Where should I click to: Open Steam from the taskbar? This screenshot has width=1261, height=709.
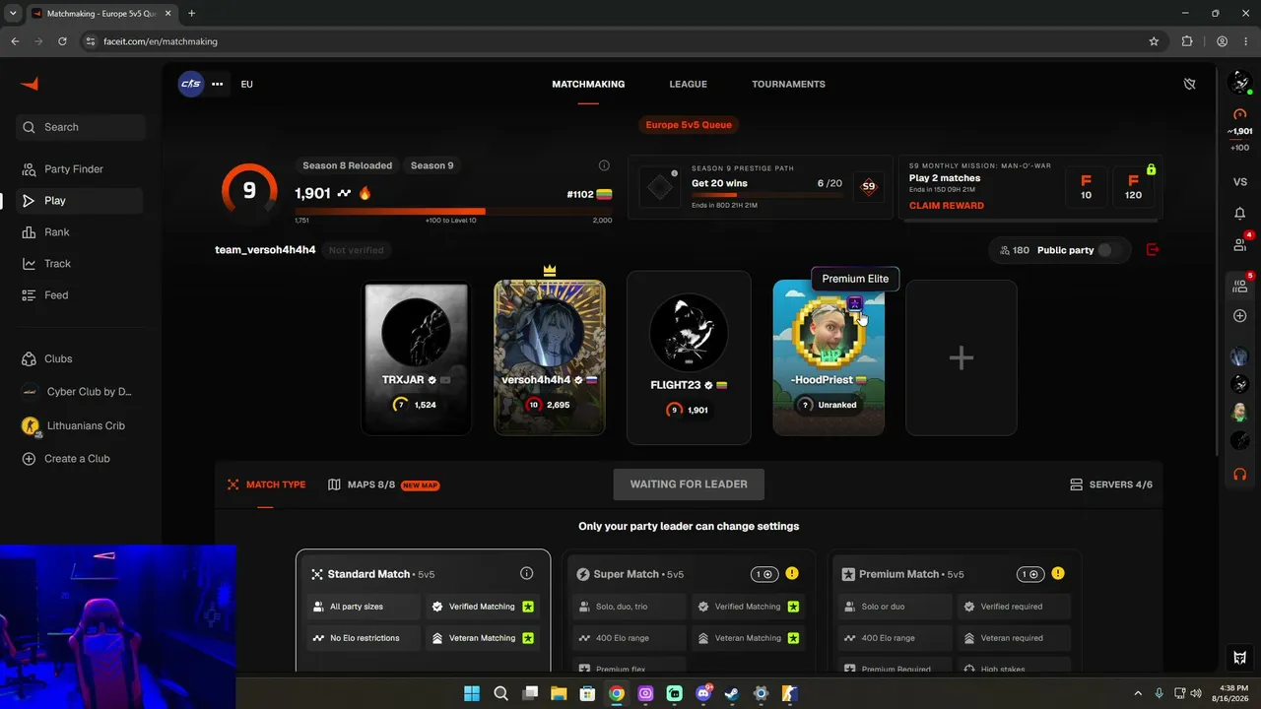732,693
